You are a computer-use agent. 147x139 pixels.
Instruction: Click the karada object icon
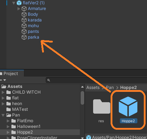click(24, 20)
